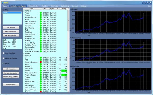153x95 pixels.
Task: Sort by the Rating column header
Action: click(x=64, y=9)
